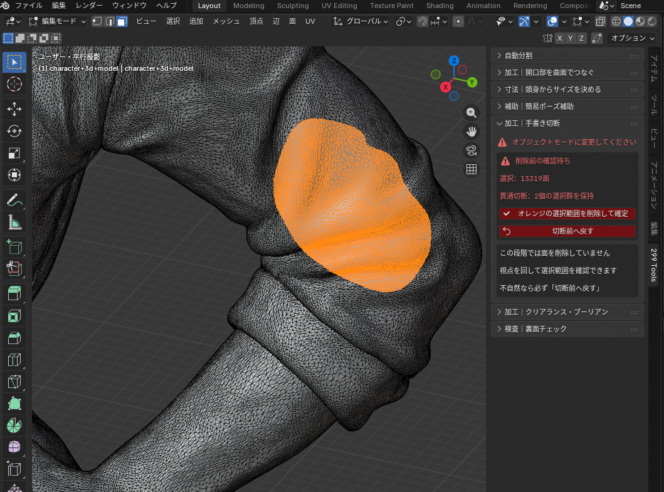Screen dimensions: 664x492
Task: Switch to solid viewport shading
Action: [628, 21]
